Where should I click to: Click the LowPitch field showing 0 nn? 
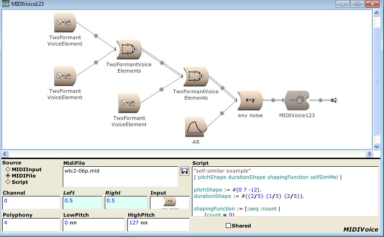point(94,224)
